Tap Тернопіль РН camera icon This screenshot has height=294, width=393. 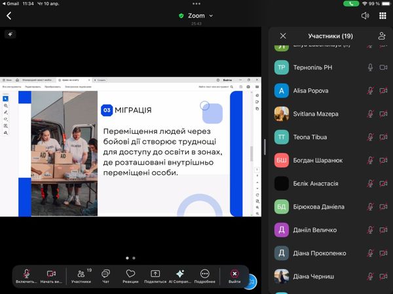[x=383, y=67]
